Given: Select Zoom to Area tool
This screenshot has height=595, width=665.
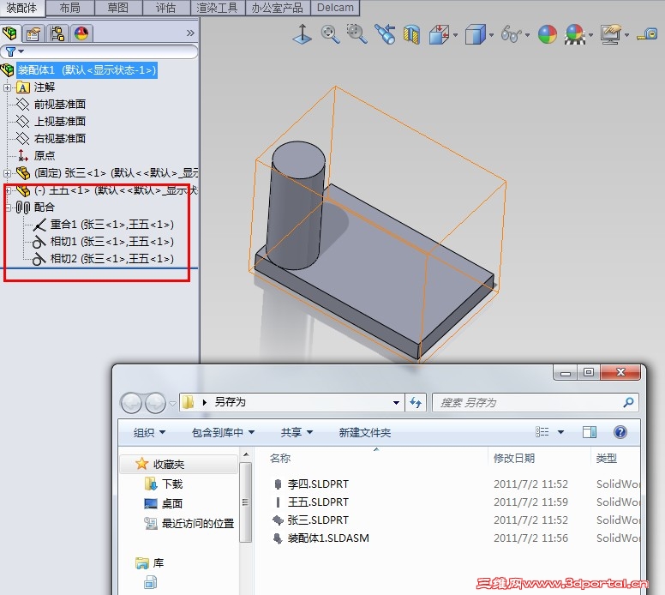Looking at the screenshot, I should point(356,34).
